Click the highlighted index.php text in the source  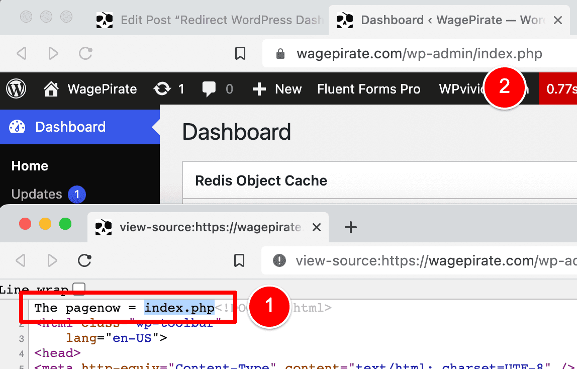[x=179, y=308]
